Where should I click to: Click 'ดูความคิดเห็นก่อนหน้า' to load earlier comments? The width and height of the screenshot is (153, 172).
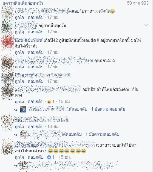click(23, 3)
